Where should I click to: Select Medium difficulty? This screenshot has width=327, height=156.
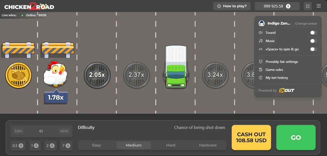133,145
